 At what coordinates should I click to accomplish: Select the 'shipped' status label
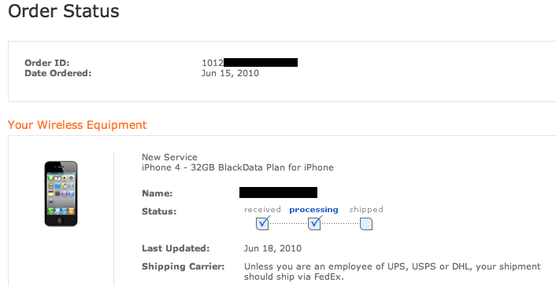click(x=366, y=210)
